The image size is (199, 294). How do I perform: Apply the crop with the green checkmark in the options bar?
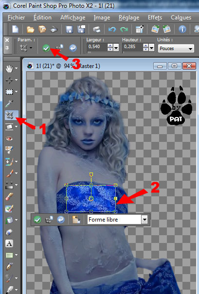coord(46,48)
